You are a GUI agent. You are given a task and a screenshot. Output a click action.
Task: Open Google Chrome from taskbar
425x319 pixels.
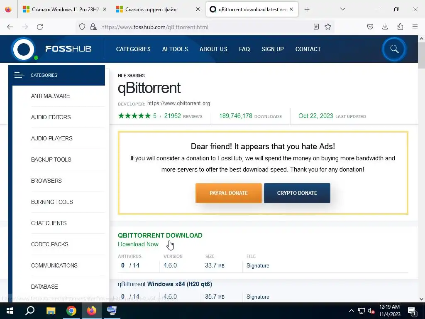click(x=71, y=311)
